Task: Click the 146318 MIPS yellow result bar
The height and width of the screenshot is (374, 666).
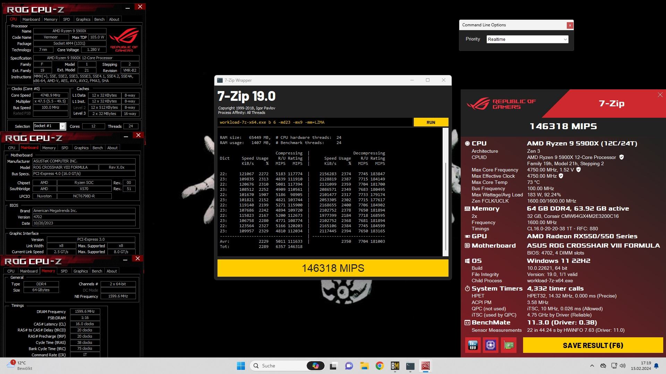Action: [333, 268]
